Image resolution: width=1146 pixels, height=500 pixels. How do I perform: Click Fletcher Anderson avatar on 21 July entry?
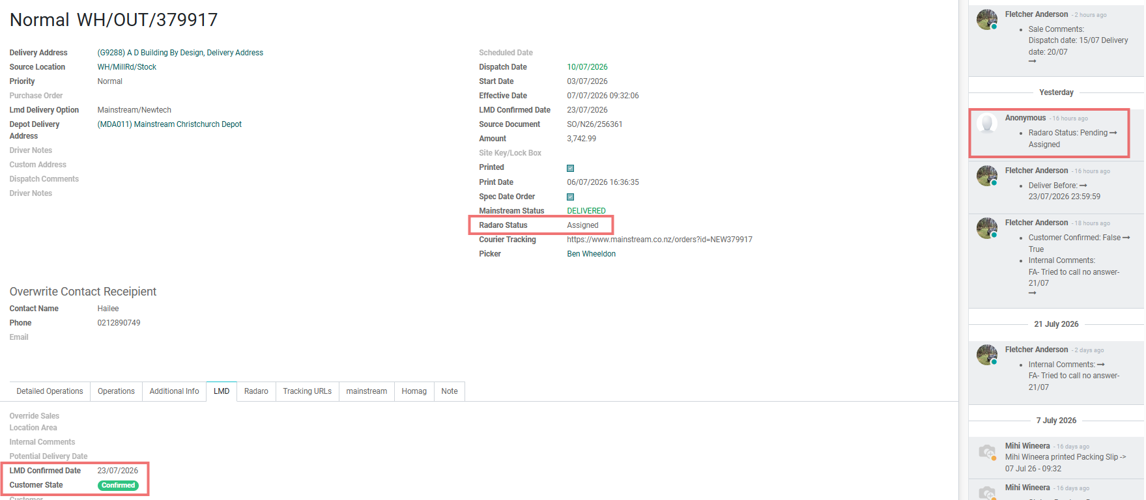coord(986,355)
